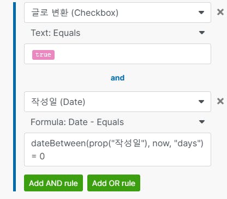
Task: Click the arrow icon of 작성일 (Date) selector
Action: click(201, 102)
